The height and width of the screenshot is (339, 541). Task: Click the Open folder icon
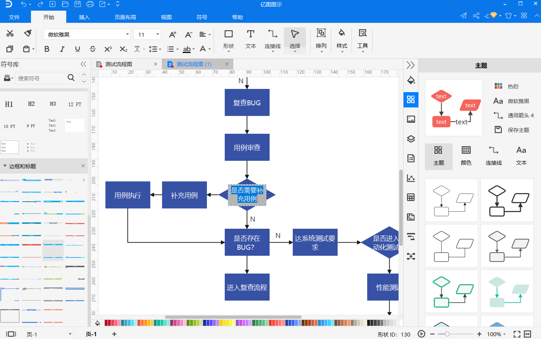[65, 4]
